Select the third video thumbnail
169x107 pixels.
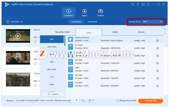[18, 80]
